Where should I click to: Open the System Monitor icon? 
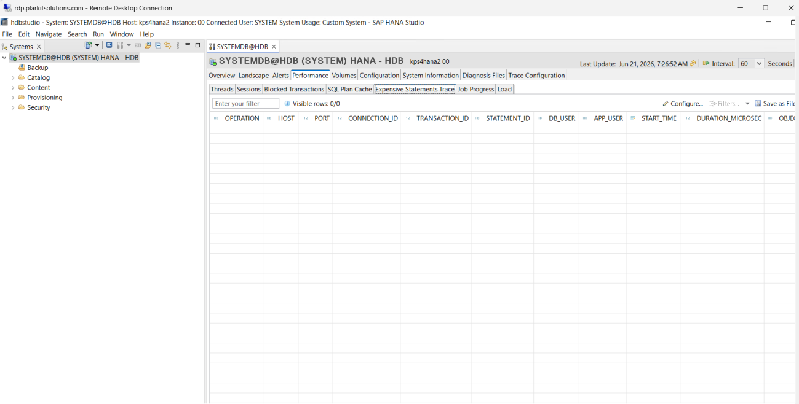coord(109,45)
